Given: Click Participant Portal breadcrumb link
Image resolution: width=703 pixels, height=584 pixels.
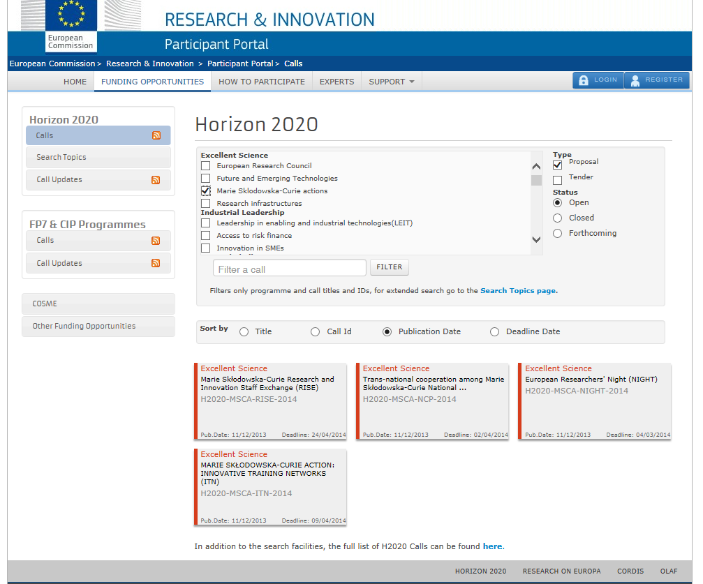Looking at the screenshot, I should click(x=240, y=63).
